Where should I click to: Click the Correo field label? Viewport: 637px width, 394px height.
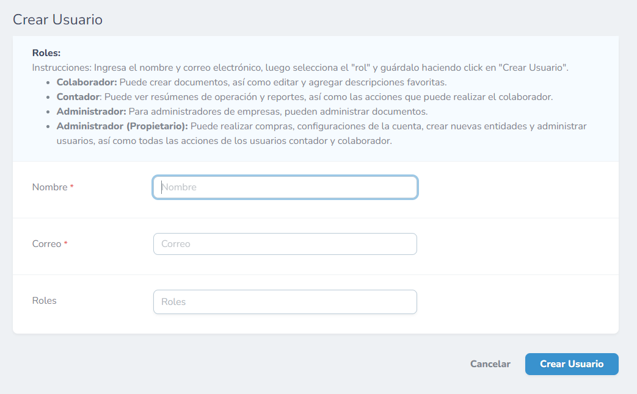[45, 243]
